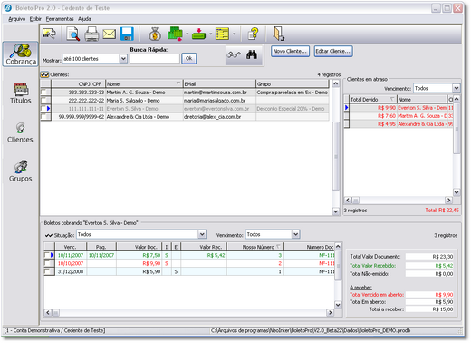Open the Arquivo menu
The width and height of the screenshot is (471, 343).
tap(17, 19)
